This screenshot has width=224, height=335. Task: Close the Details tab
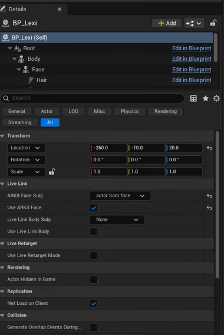(x=60, y=9)
